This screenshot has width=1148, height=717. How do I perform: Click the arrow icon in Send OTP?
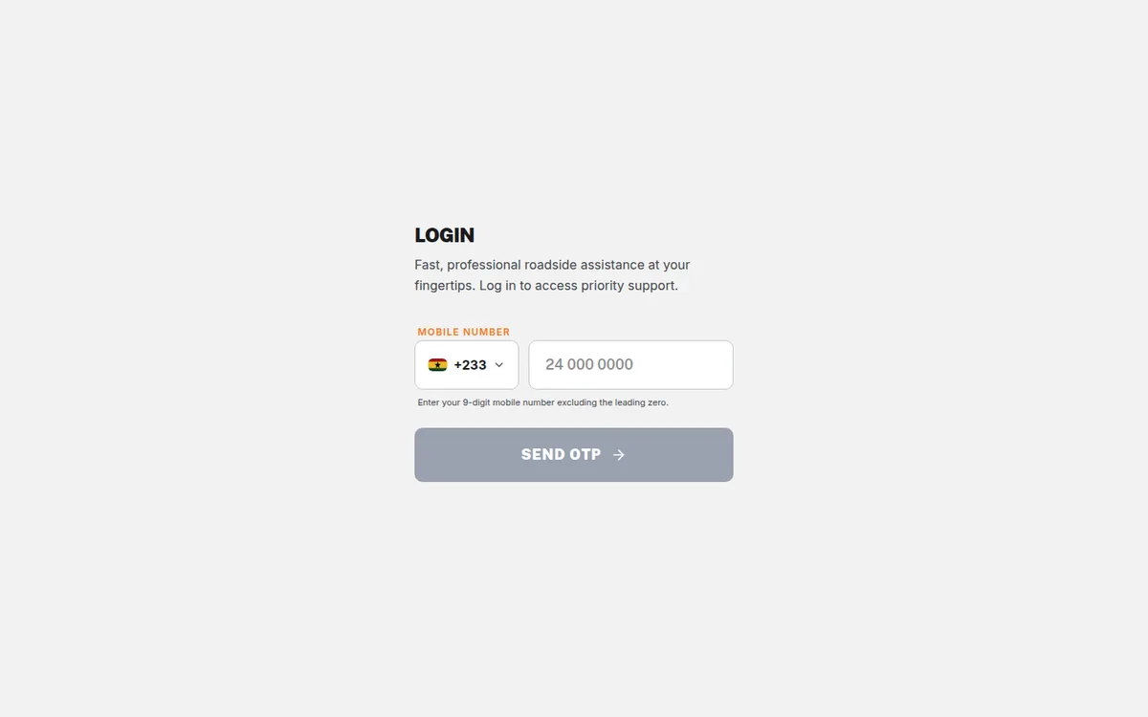click(x=619, y=455)
